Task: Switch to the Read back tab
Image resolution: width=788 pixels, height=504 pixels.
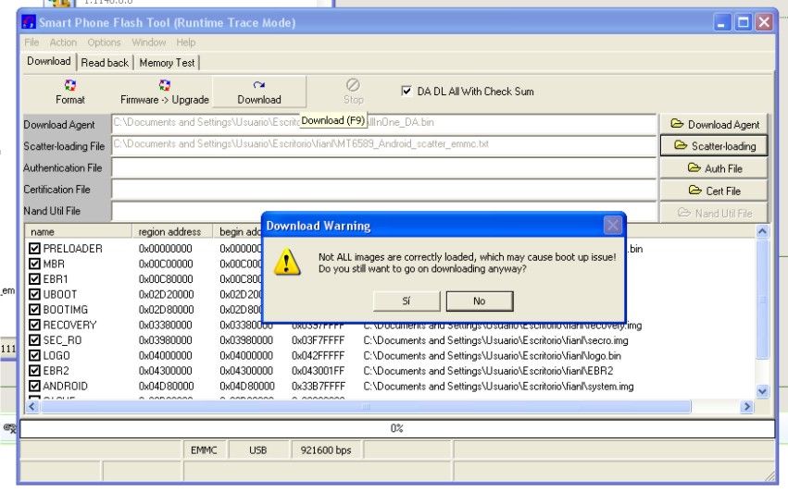Action: coord(105,63)
